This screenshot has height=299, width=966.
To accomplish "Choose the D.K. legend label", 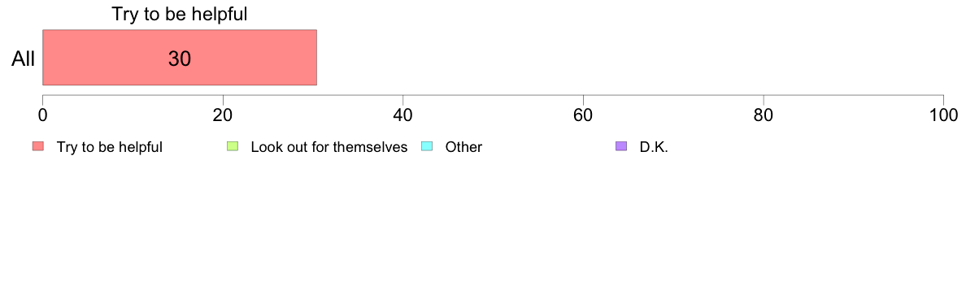I will click(x=654, y=147).
